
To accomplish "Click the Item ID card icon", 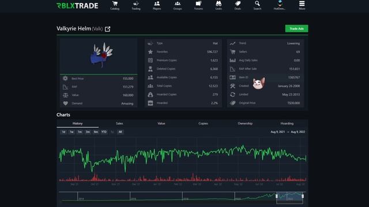I will pos(232,77).
